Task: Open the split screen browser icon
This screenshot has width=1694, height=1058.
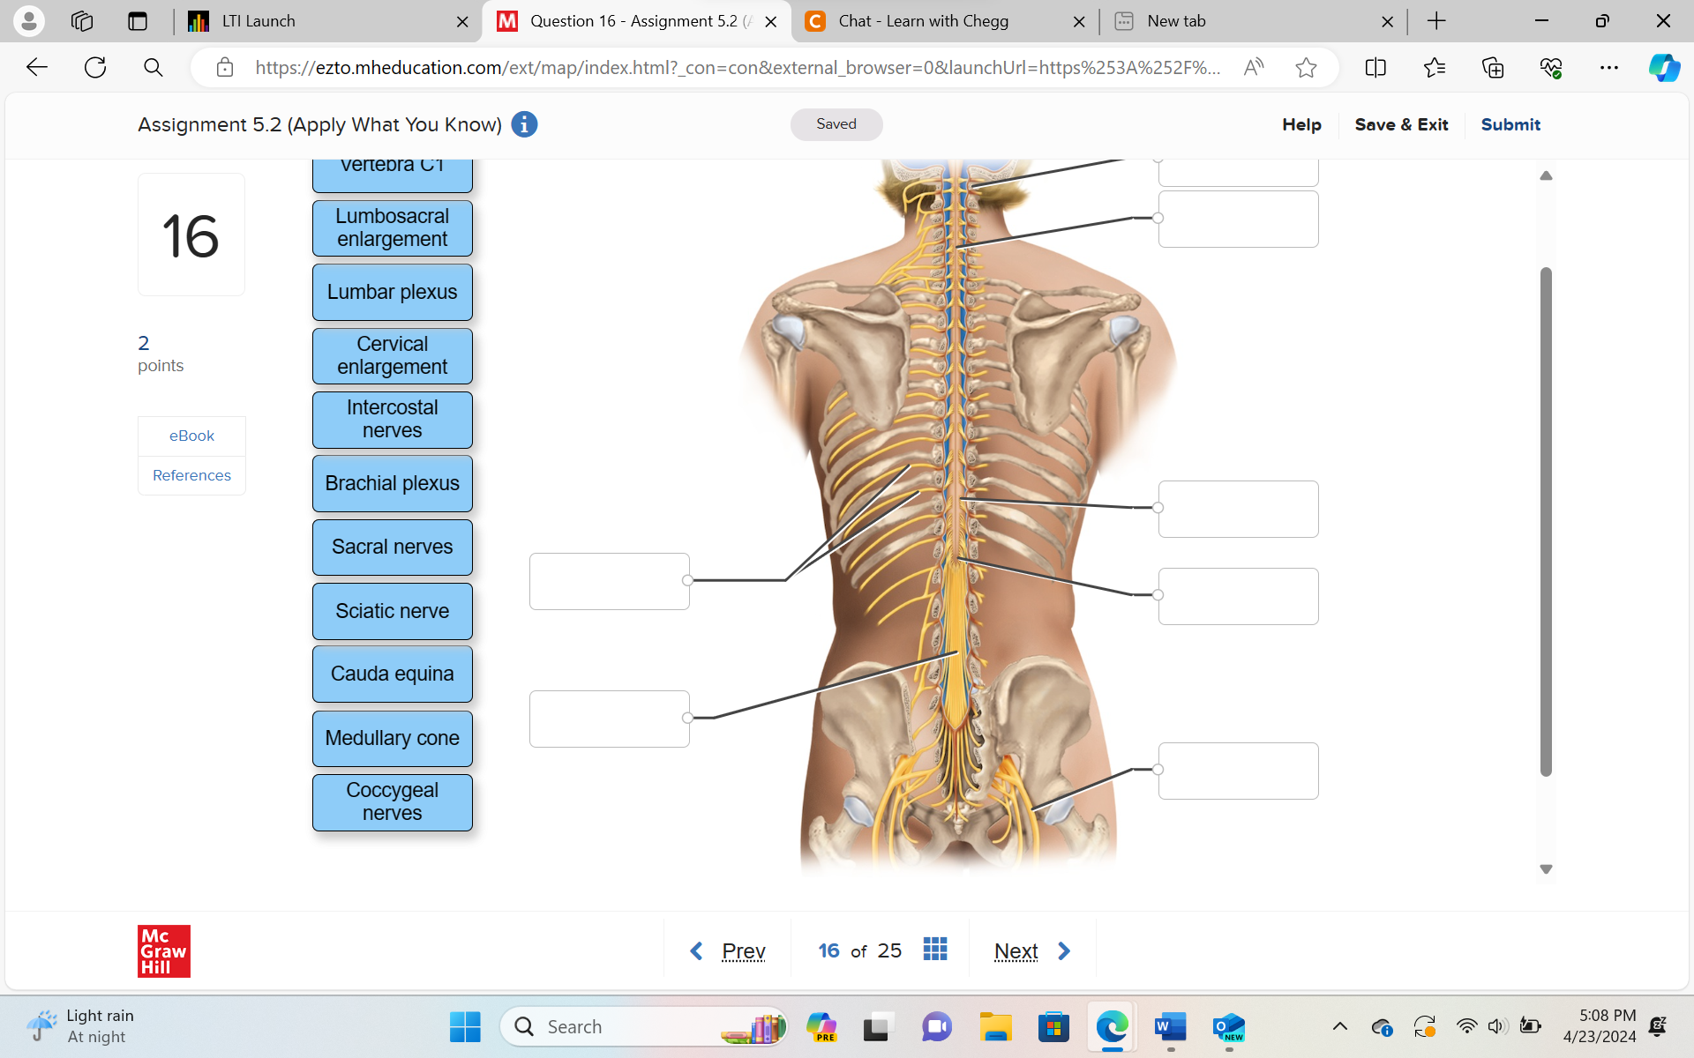Action: point(1376,67)
